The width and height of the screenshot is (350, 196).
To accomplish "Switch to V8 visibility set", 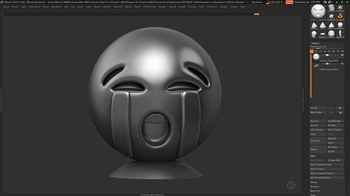I will (342, 52).
